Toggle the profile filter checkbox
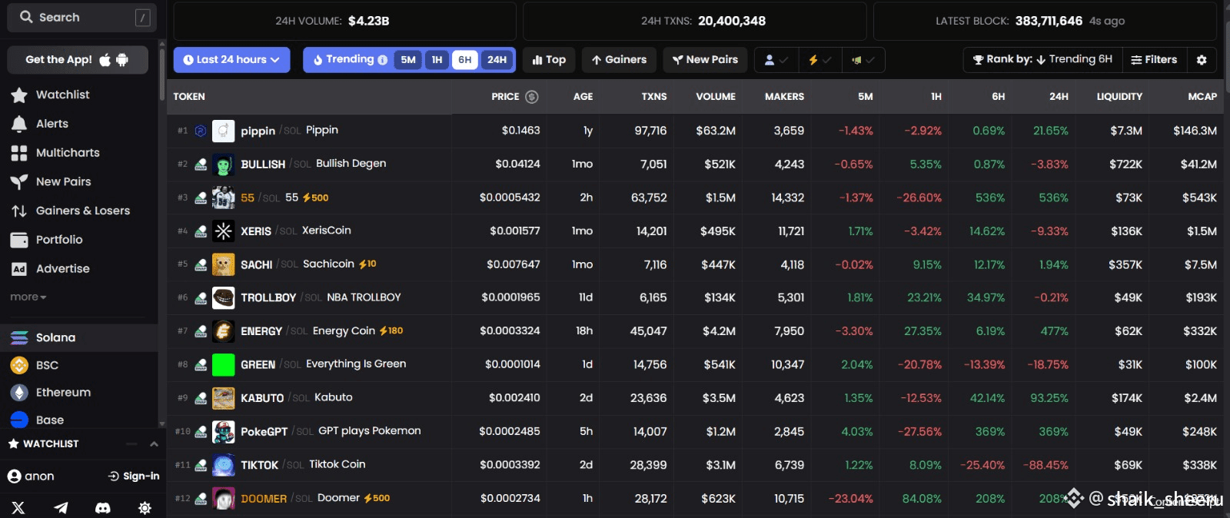The width and height of the screenshot is (1230, 518). pyautogui.click(x=775, y=60)
